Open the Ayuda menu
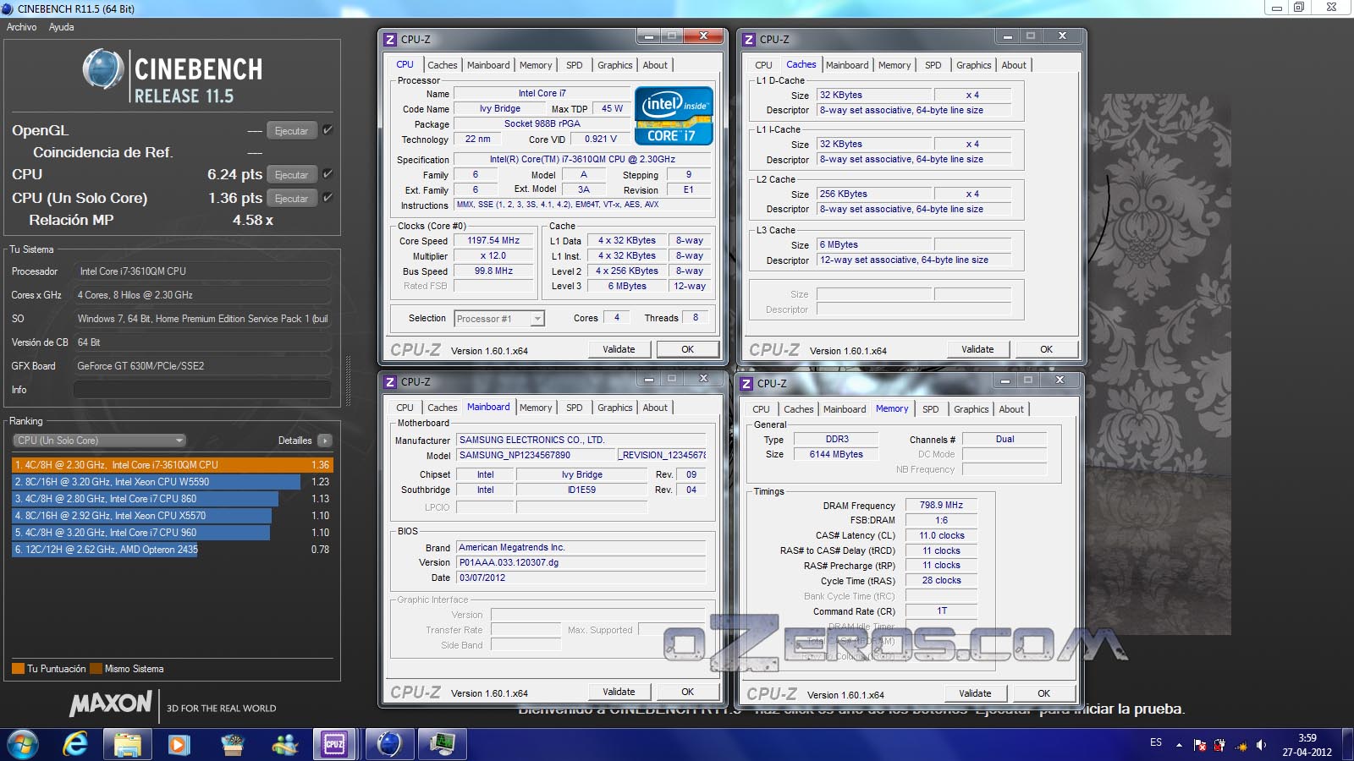This screenshot has width=1354, height=761. pos(61,27)
